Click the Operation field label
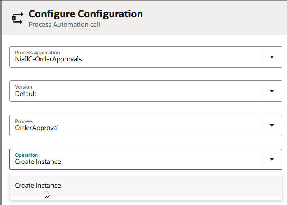 (26, 155)
